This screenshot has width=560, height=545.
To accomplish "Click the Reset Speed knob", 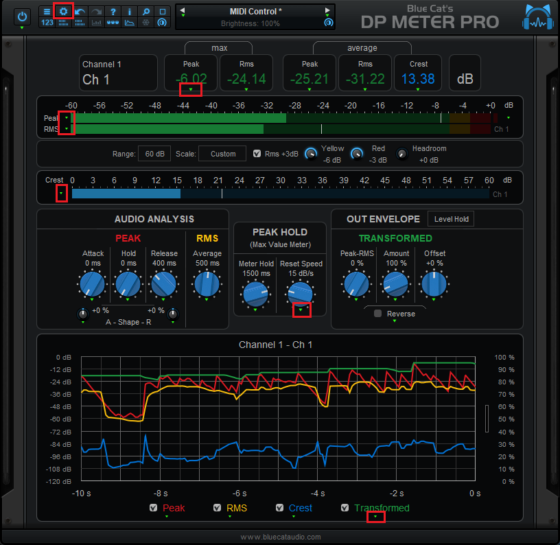I will tap(301, 294).
